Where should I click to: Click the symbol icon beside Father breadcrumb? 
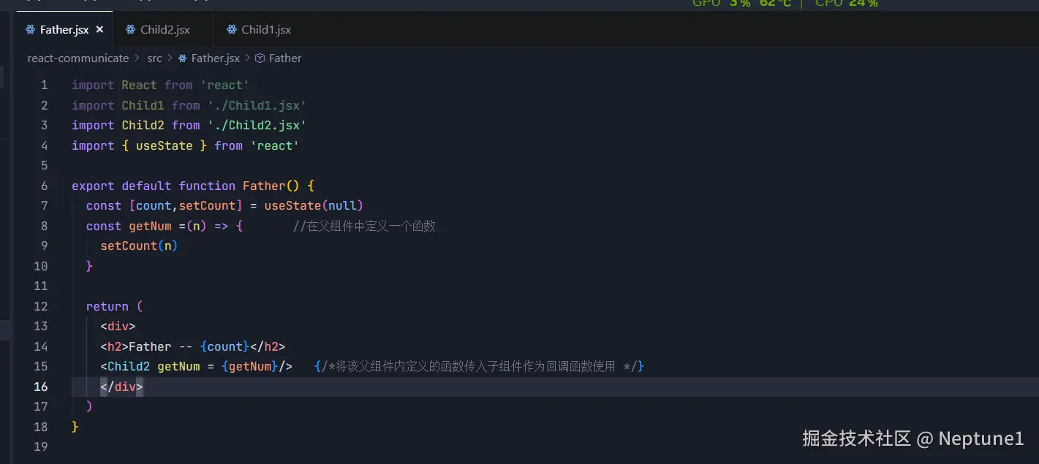(260, 58)
